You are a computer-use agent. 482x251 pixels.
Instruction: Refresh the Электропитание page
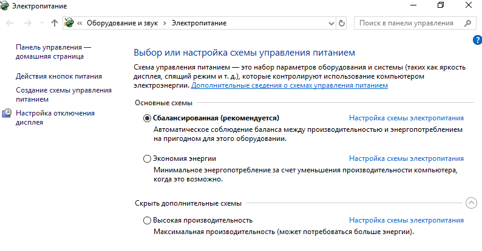coord(342,23)
